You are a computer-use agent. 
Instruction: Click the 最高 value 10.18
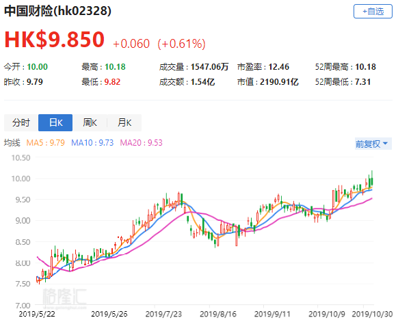(x=115, y=67)
